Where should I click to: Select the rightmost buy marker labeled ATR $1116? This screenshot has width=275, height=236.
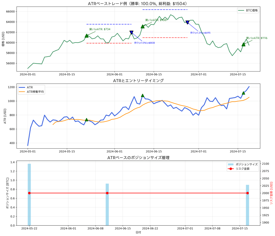pyautogui.click(x=243, y=45)
